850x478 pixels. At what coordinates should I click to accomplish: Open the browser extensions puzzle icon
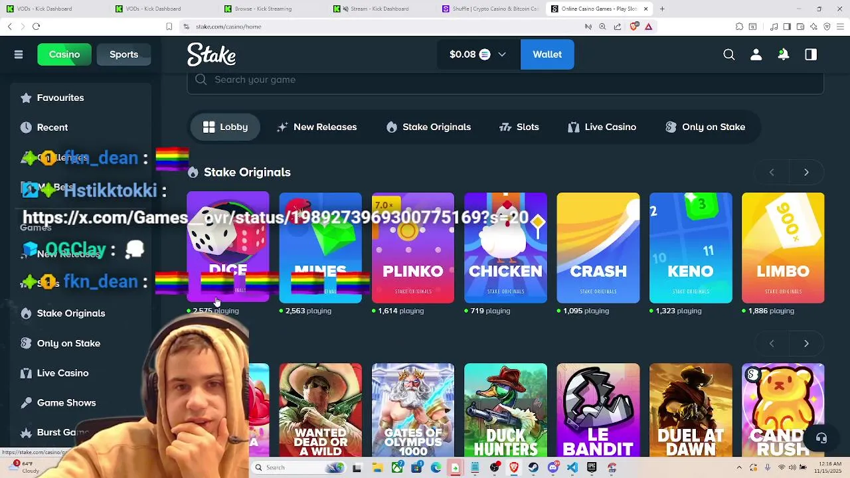[739, 27]
